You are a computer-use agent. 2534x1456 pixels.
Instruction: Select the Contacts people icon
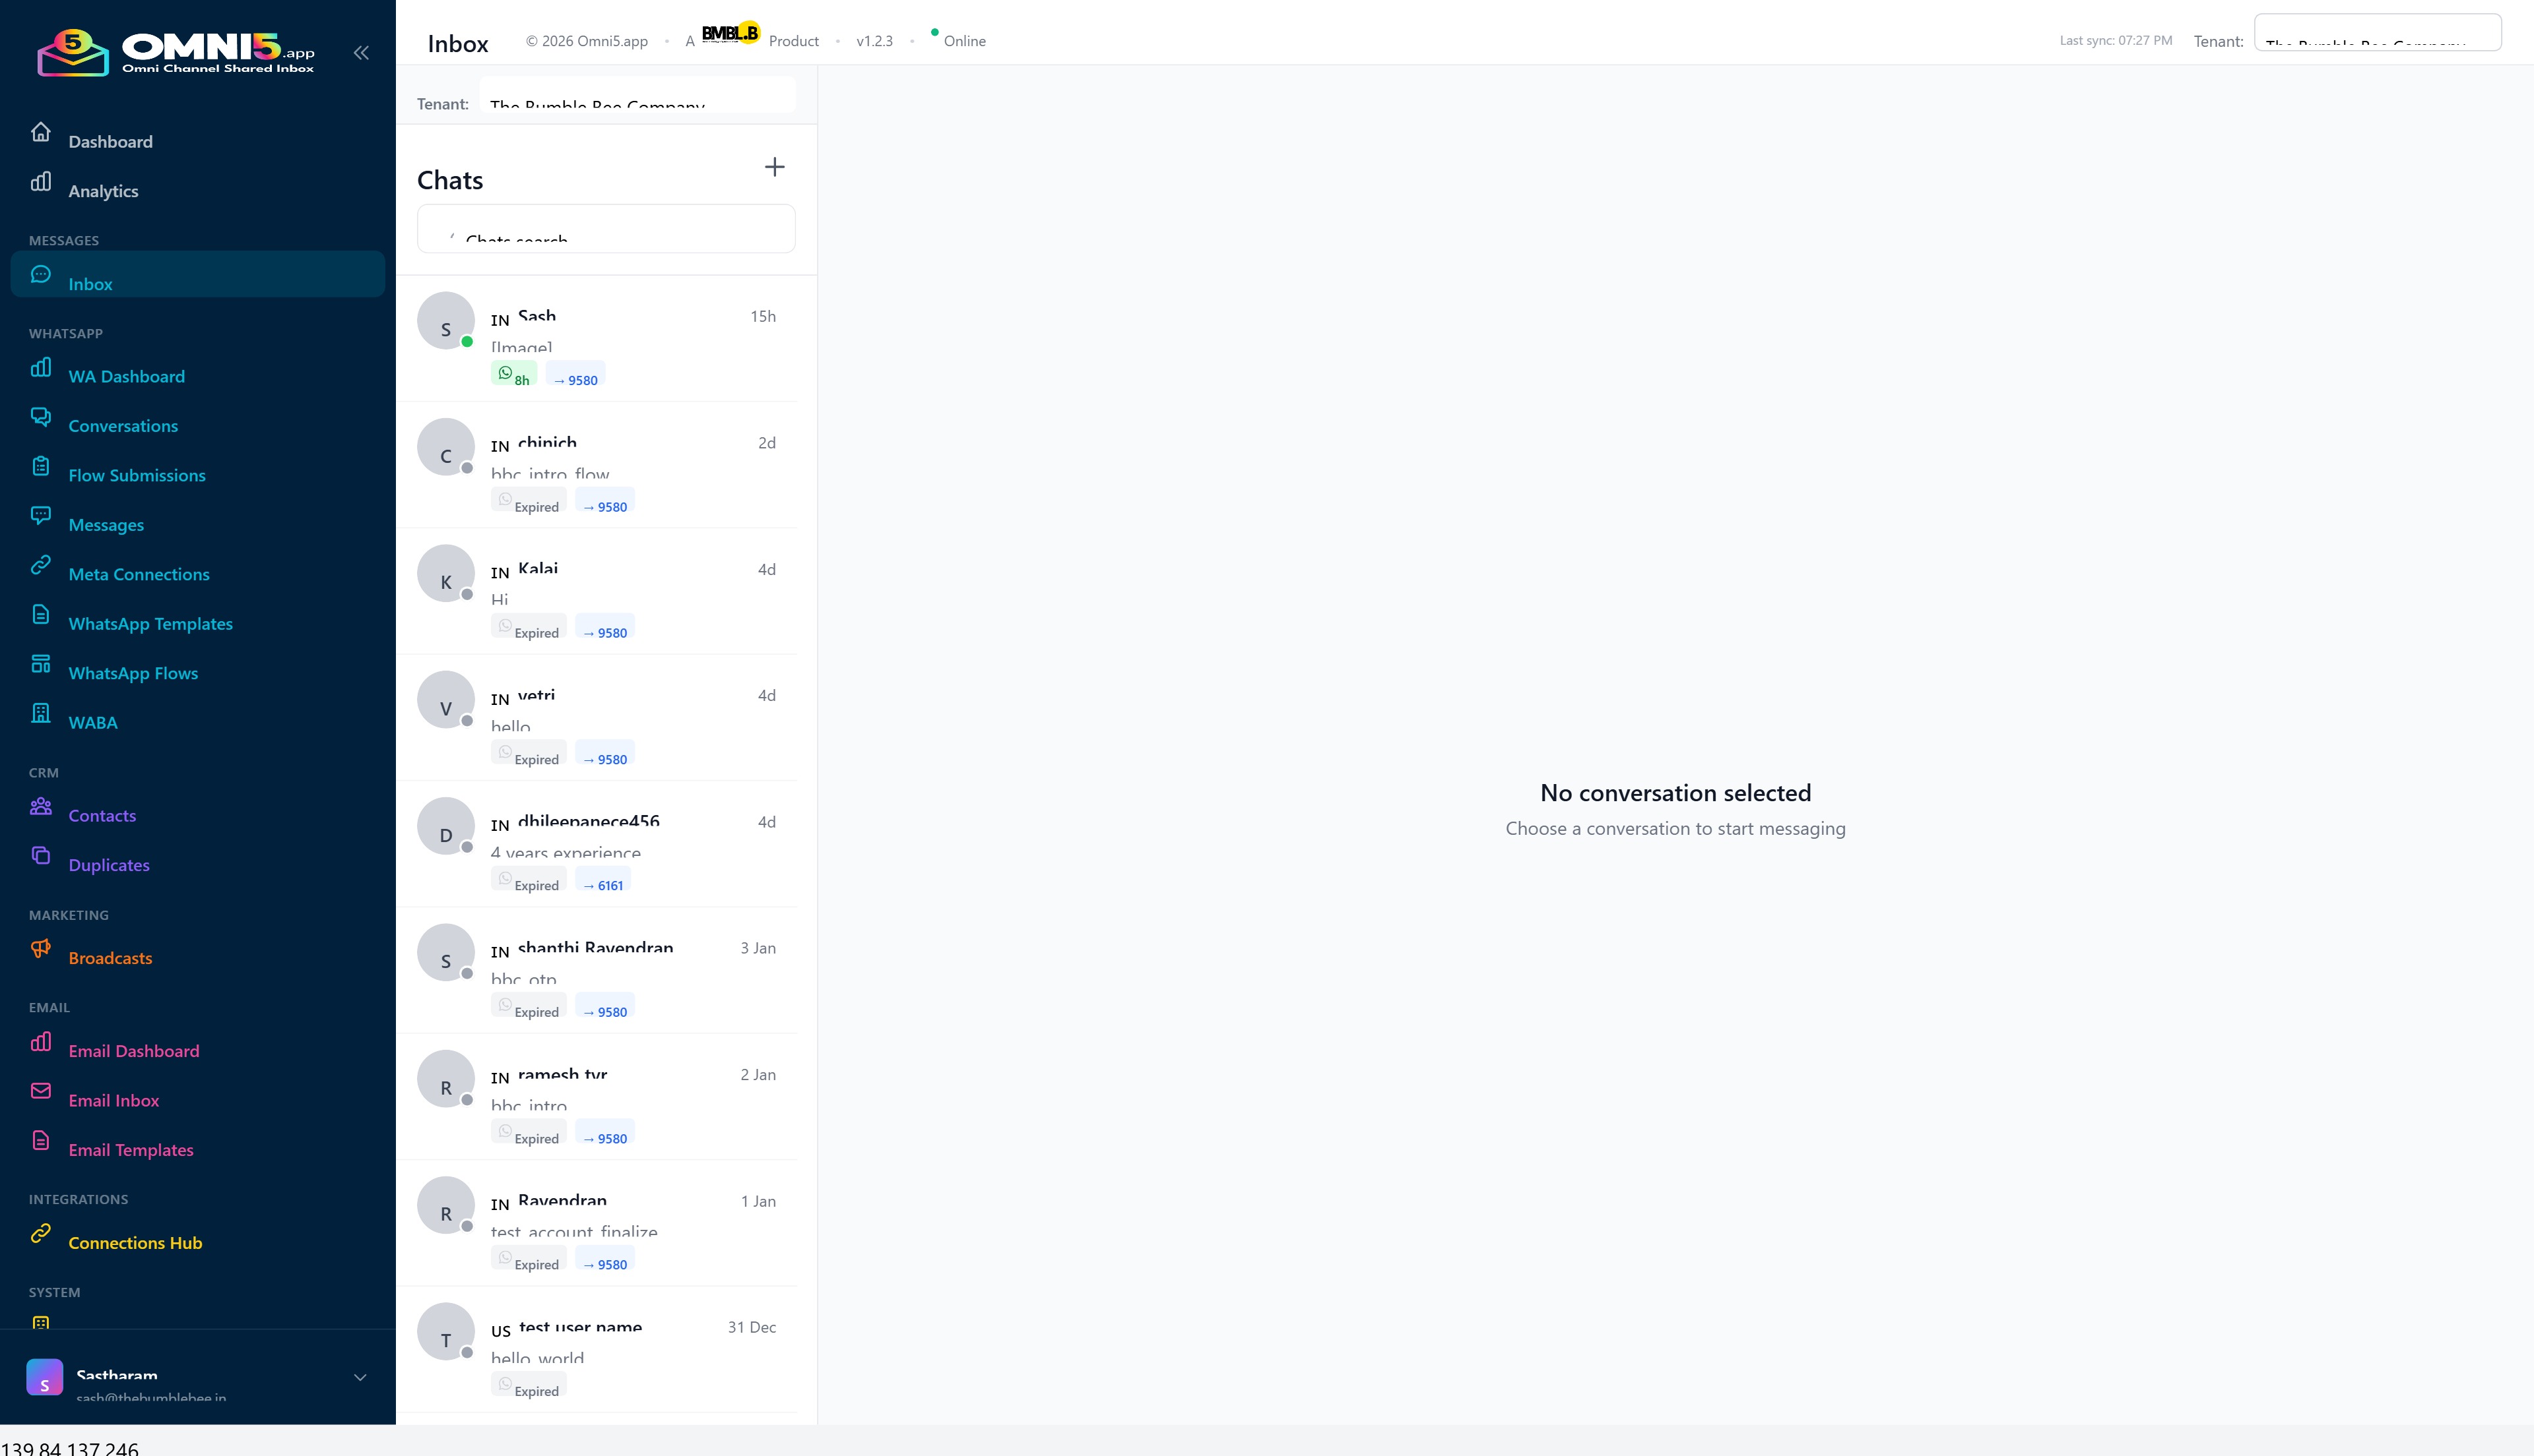(41, 806)
